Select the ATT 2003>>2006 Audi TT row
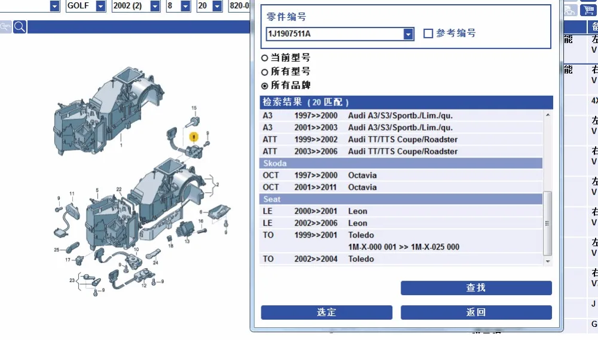This screenshot has width=598, height=340. [x=401, y=151]
